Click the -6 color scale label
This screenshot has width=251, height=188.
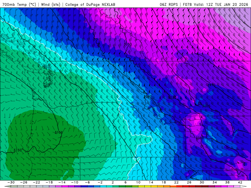[x=87, y=182]
